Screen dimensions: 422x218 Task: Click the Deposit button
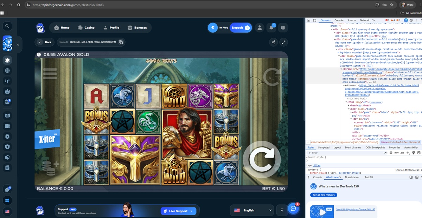click(x=241, y=27)
